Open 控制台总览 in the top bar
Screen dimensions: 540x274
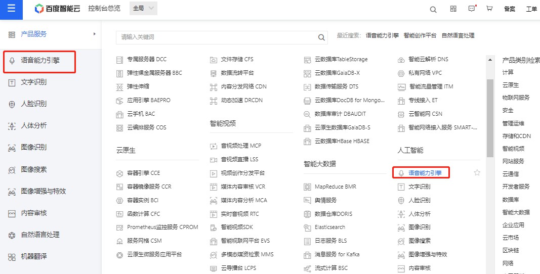point(104,8)
